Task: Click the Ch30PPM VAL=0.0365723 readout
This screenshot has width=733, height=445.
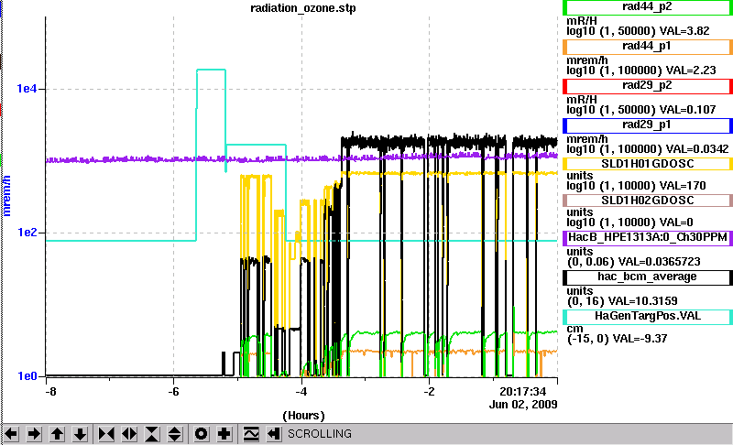Action: click(660, 262)
